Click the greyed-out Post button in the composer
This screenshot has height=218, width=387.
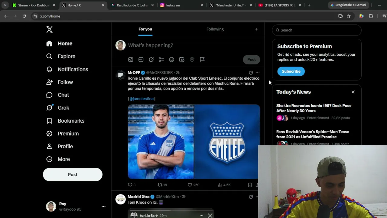click(252, 60)
